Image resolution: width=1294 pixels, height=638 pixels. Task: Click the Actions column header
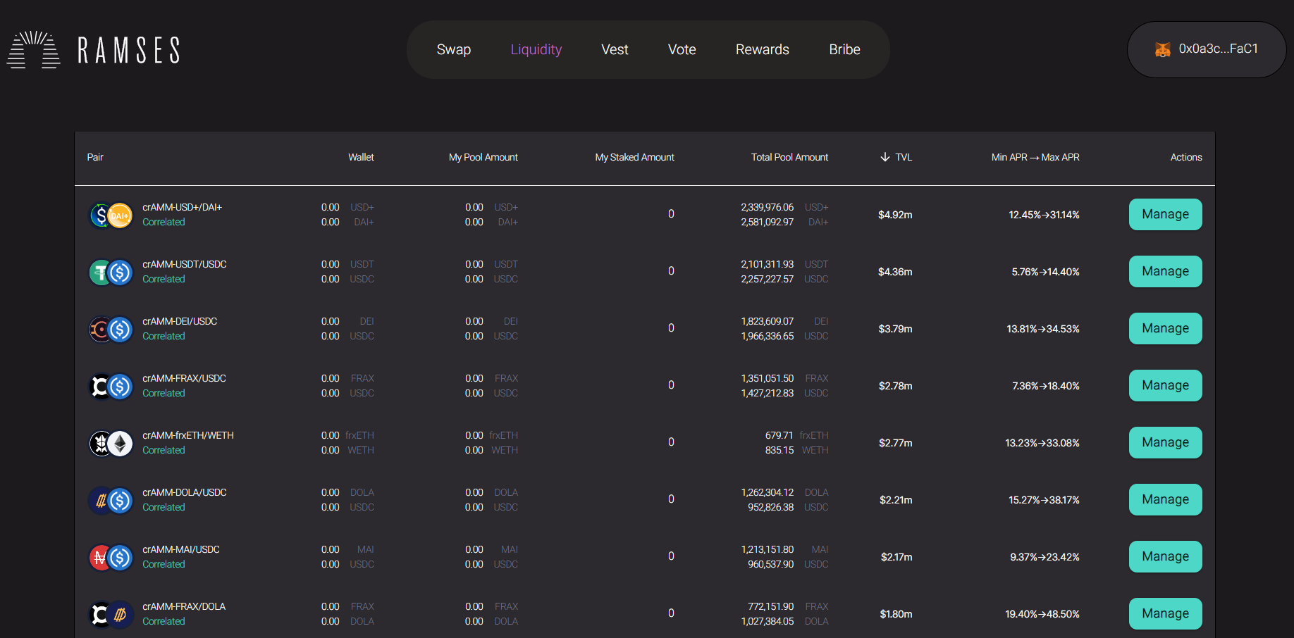click(1186, 157)
